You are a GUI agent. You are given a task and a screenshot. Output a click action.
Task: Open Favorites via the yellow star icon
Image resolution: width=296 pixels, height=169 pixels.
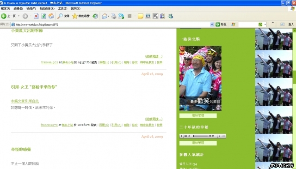coord(81,16)
